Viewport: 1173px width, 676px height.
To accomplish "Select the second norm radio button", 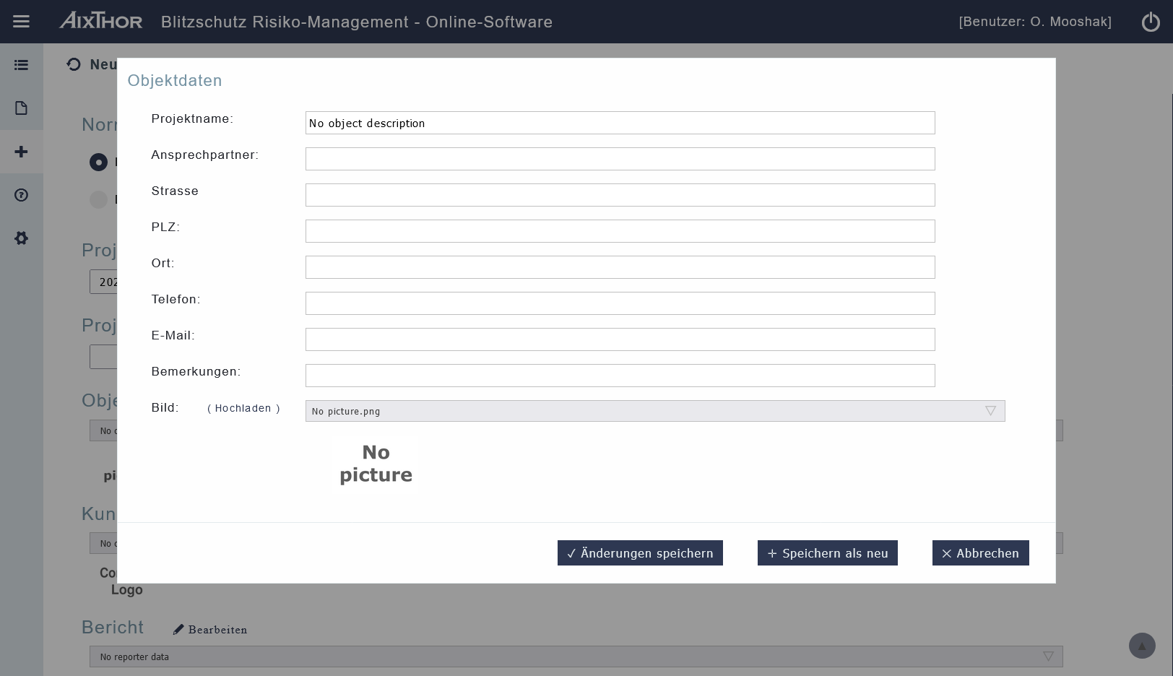I will [98, 199].
